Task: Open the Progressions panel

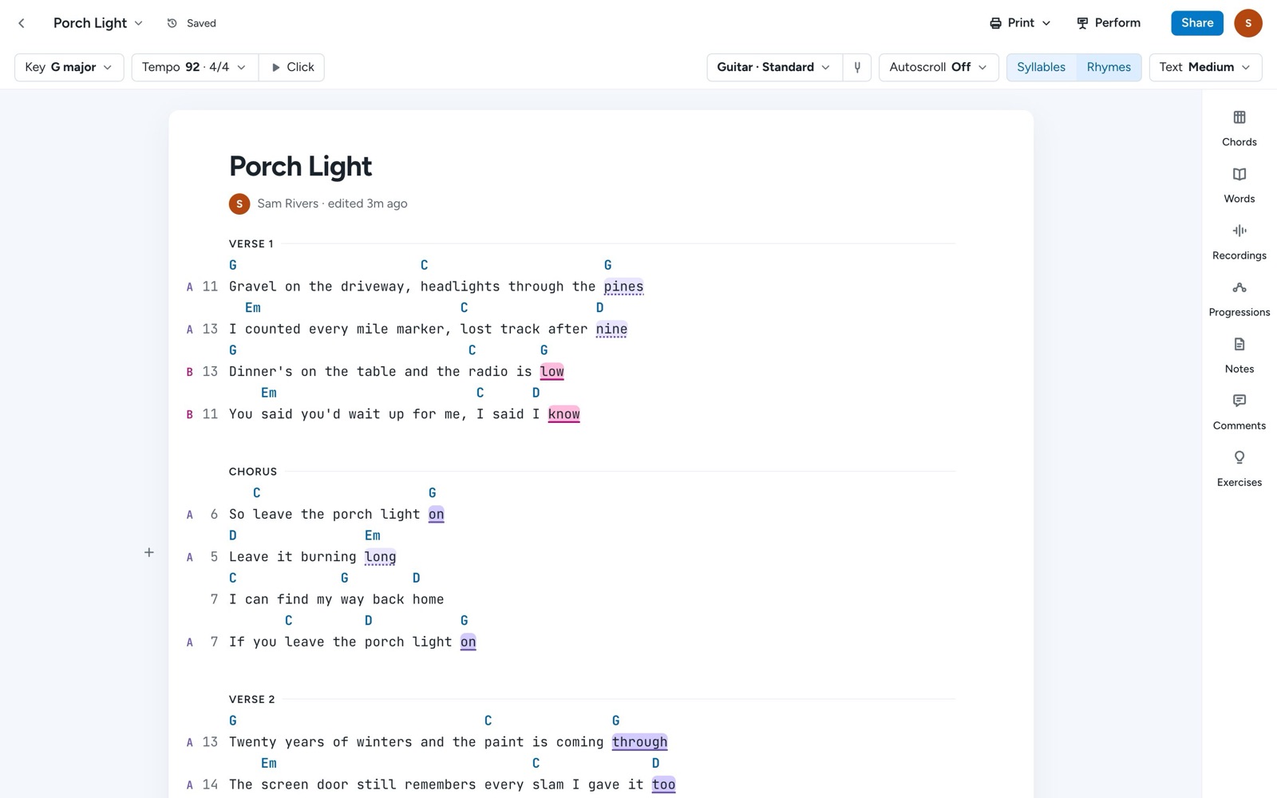Action: point(1239,298)
